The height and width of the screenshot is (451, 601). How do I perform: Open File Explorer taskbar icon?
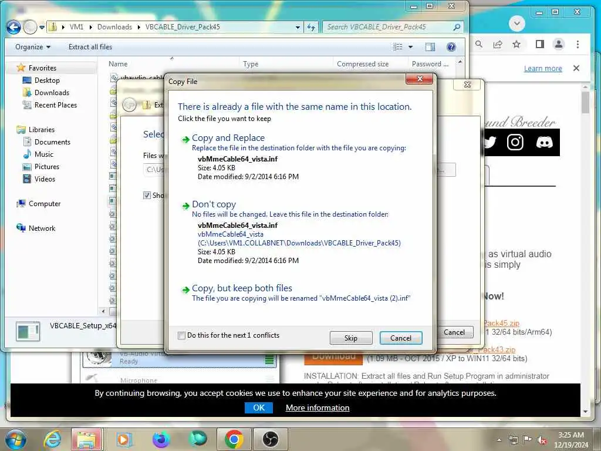click(x=86, y=439)
